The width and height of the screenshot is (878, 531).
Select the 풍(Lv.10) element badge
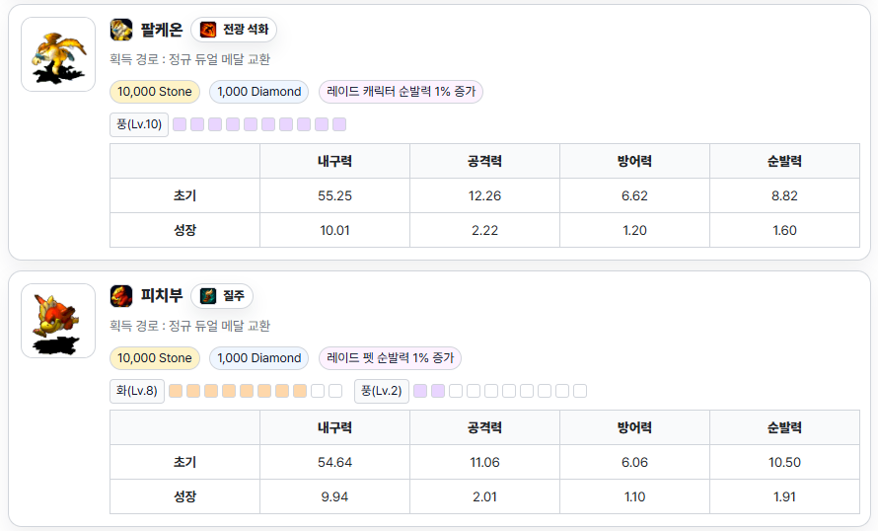tap(139, 124)
